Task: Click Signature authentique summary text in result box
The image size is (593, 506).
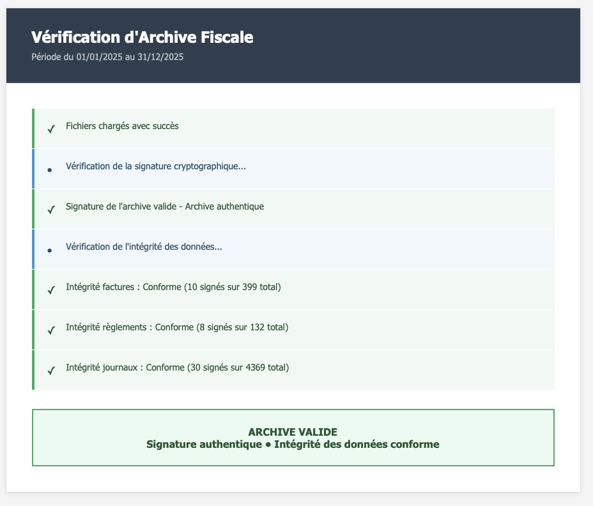Action: click(x=204, y=444)
